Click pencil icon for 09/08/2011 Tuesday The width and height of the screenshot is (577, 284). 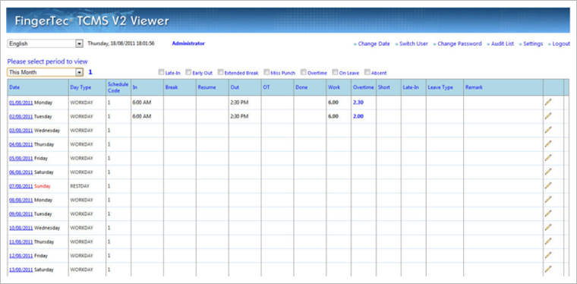coord(548,213)
